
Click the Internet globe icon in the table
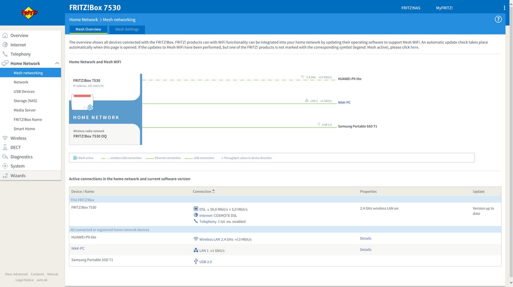196,215
